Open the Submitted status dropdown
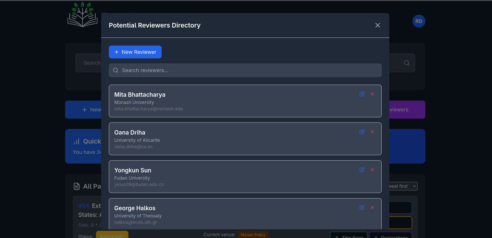The height and width of the screenshot is (238, 492). click(x=112, y=235)
